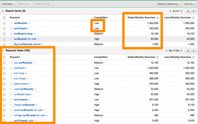Check the 'surfboards for sale' row checkbox
This screenshot has height=124, width=198.
[4, 39]
